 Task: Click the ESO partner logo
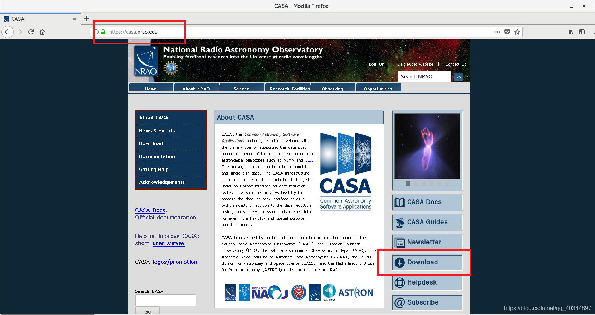click(x=244, y=292)
